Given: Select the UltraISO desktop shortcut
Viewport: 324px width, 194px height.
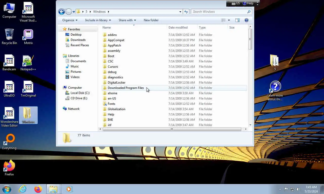Looking at the screenshot, I should click(9, 89).
